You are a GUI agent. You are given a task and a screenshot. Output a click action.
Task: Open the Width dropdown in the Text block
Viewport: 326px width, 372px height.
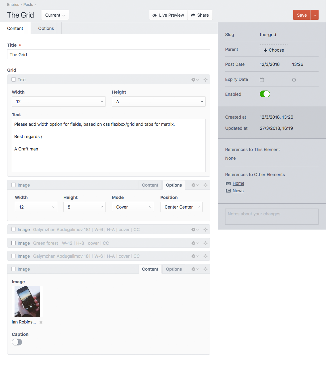58,101
